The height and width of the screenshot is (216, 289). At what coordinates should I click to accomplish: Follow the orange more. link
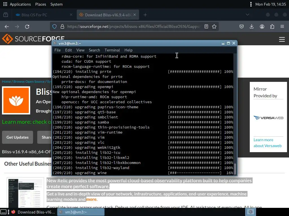coord(92,199)
